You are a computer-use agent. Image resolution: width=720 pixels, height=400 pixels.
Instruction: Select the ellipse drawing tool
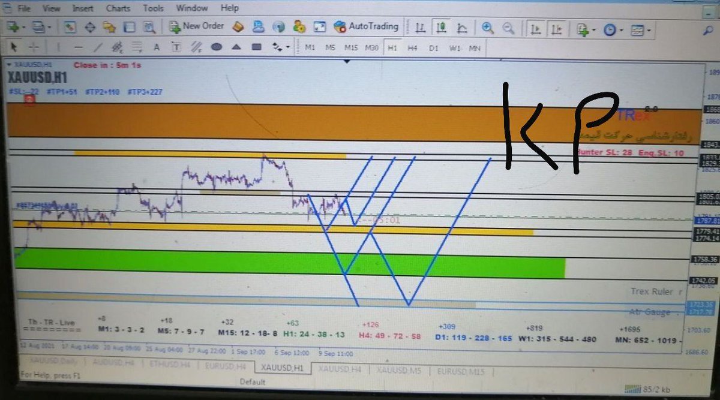[217, 47]
